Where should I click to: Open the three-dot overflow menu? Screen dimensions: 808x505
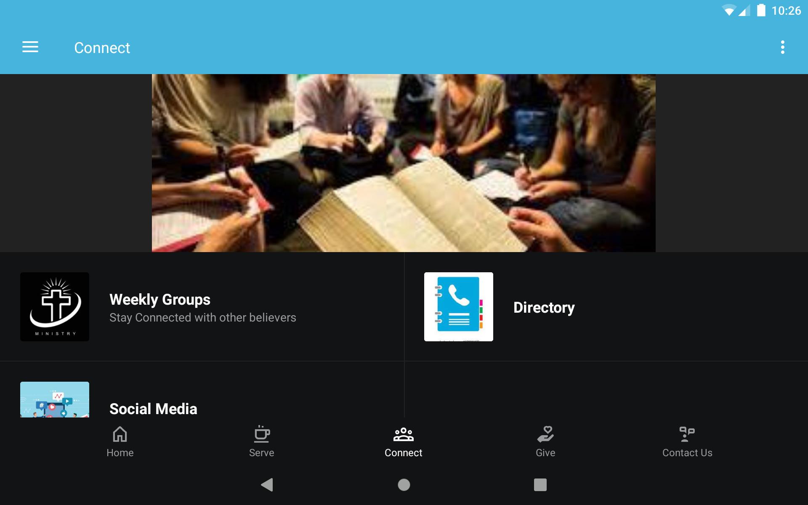click(782, 47)
